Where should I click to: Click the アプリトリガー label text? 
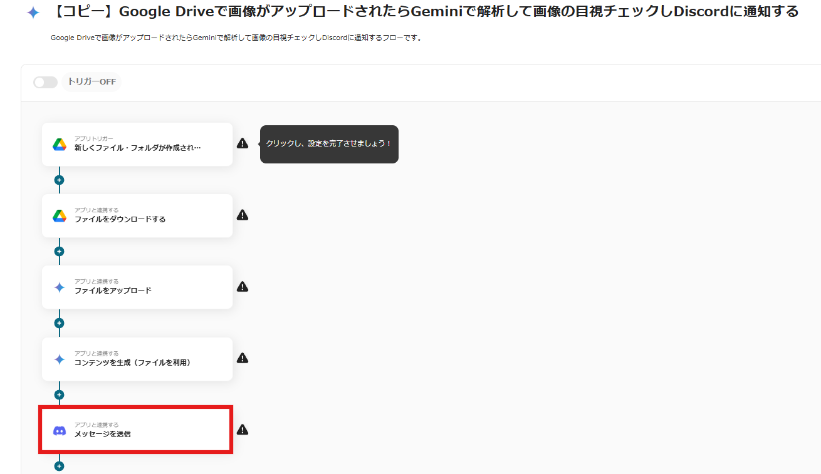click(94, 138)
